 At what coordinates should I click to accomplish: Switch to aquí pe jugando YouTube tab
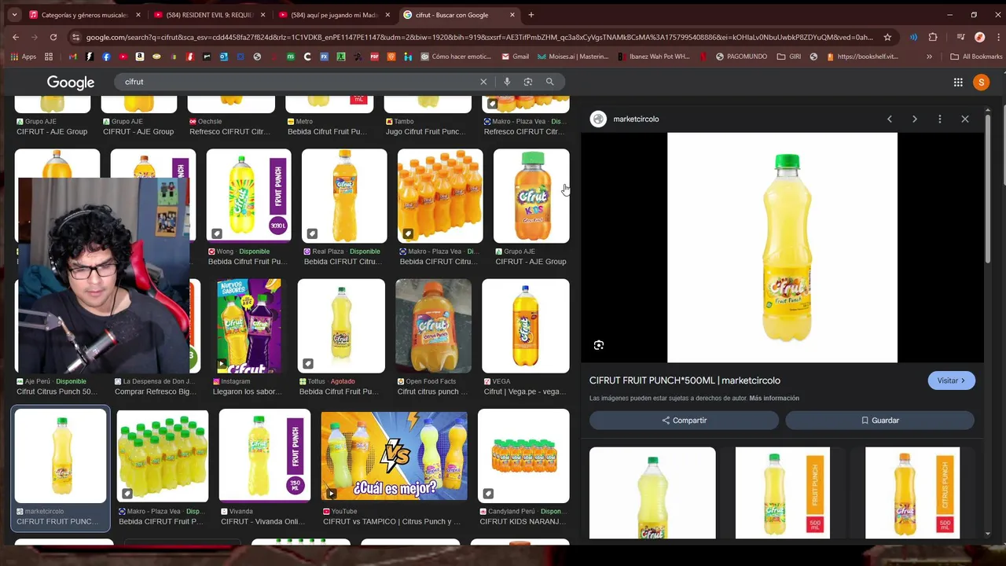(x=335, y=15)
